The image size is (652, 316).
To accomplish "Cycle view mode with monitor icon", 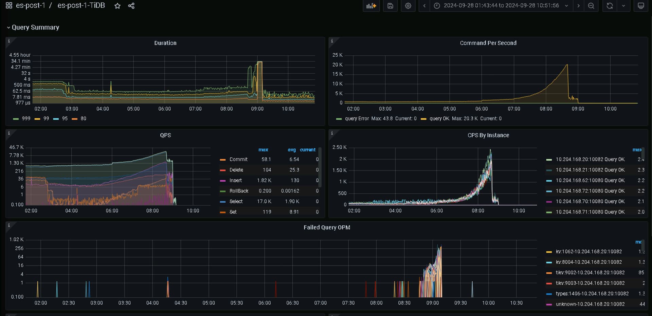I will point(641,6).
